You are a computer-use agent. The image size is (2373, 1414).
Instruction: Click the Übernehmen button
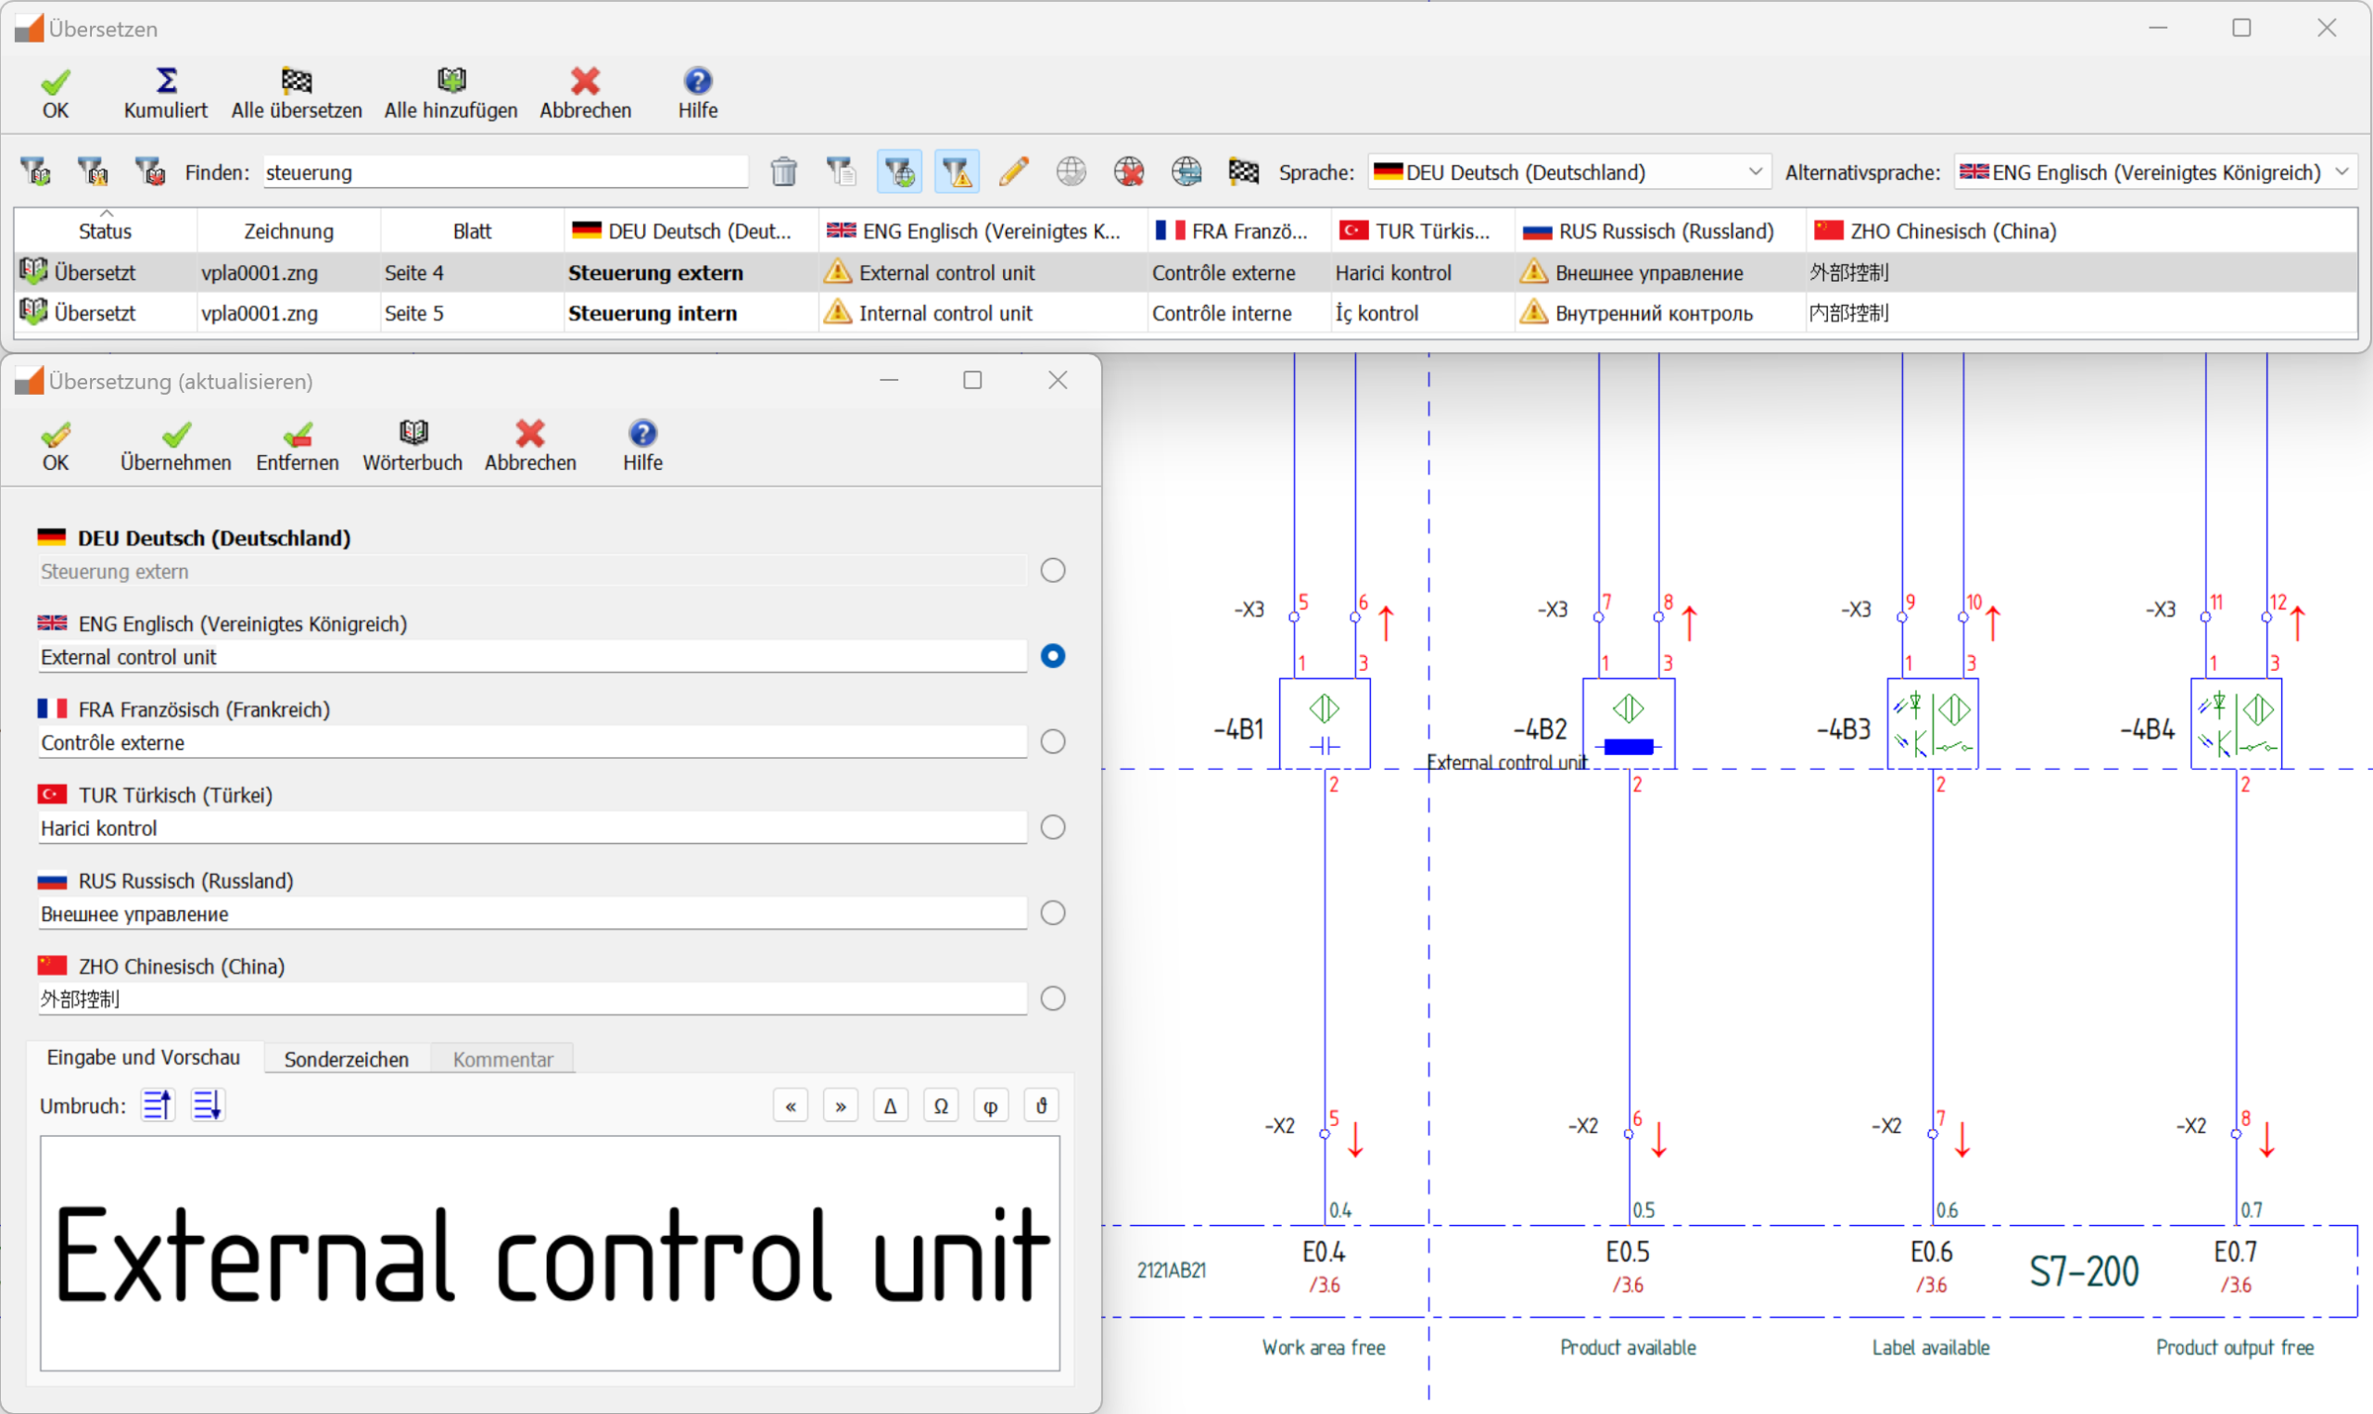[175, 445]
